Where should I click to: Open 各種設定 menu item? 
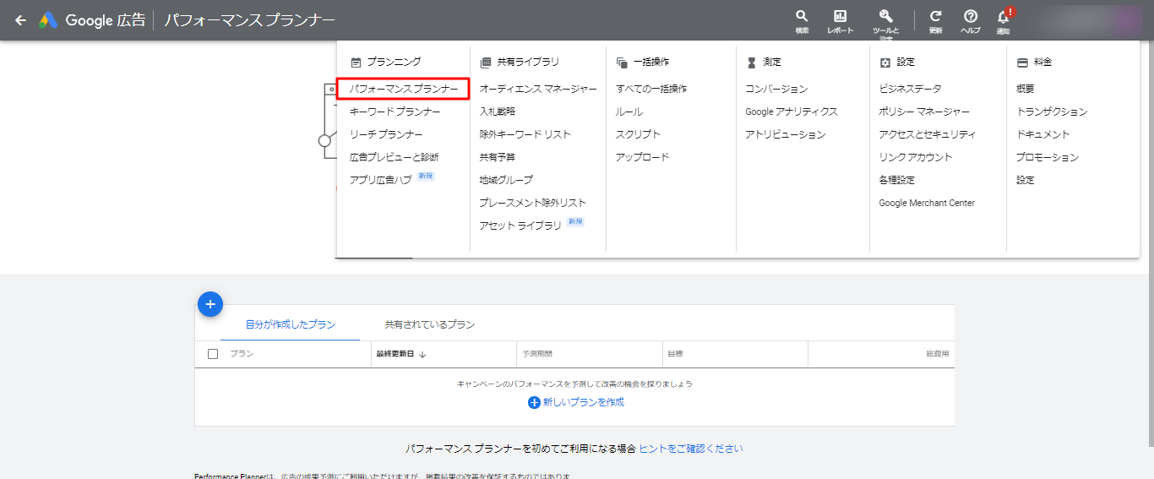click(897, 180)
